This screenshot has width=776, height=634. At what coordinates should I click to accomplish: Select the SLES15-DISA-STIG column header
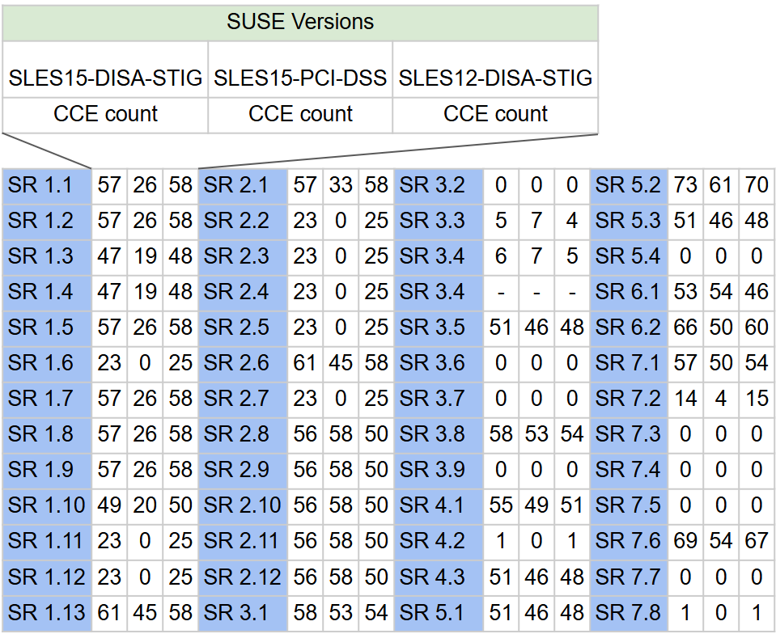coord(105,78)
